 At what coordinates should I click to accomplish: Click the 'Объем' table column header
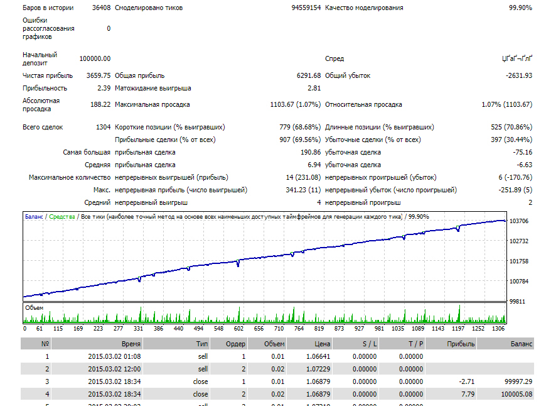coord(267,344)
